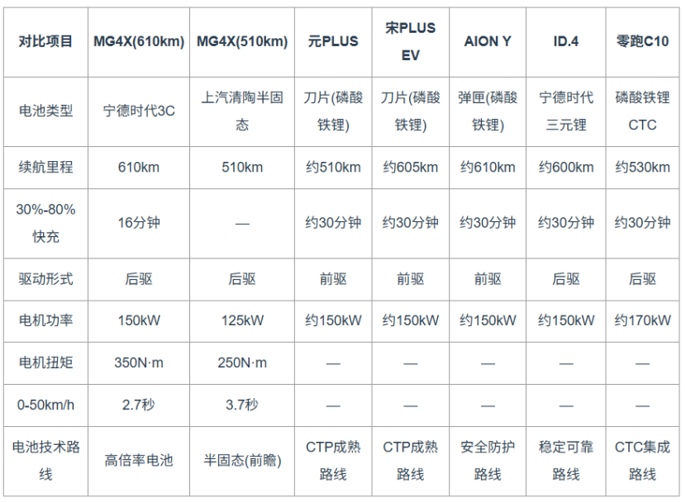Select the 30%-80% 快充 row label

point(45,223)
